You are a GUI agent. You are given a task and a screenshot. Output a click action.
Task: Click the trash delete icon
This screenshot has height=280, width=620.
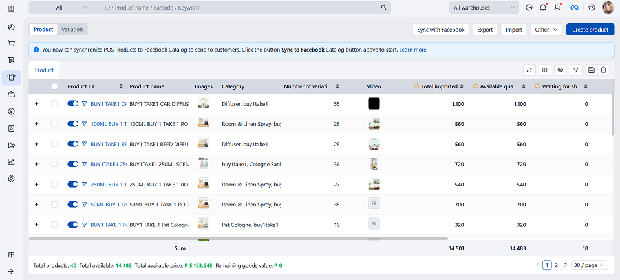(x=603, y=70)
